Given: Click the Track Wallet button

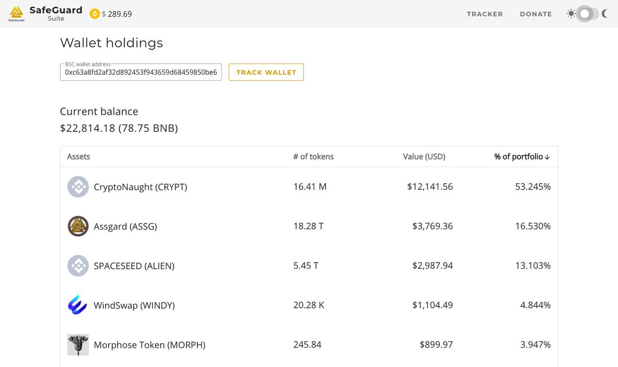Looking at the screenshot, I should click(266, 72).
